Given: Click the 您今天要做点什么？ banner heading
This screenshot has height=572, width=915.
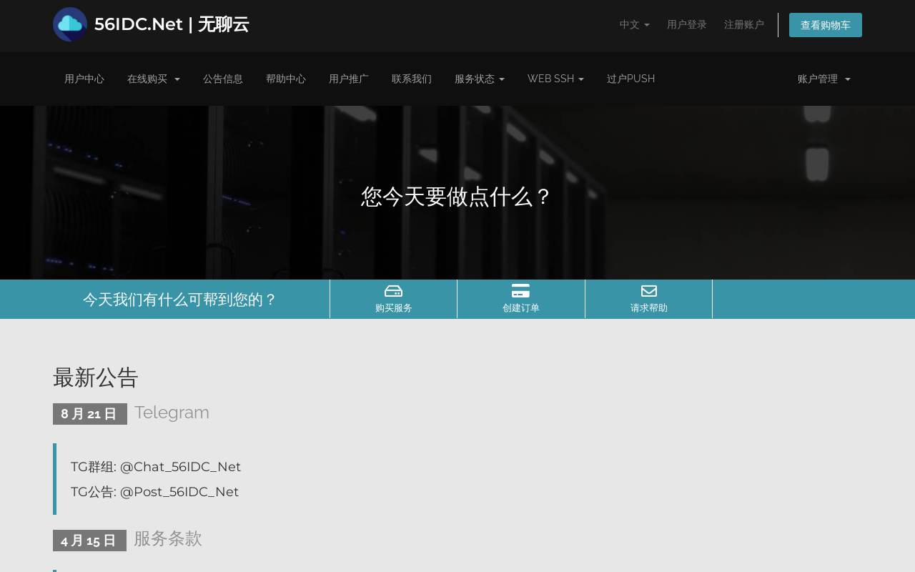Looking at the screenshot, I should click(457, 197).
